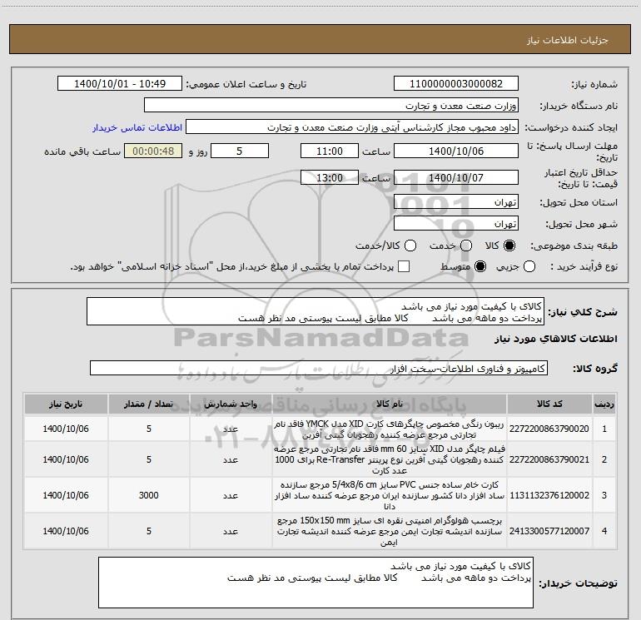Click the buyer notes text area
641x620 pixels.
[316, 583]
